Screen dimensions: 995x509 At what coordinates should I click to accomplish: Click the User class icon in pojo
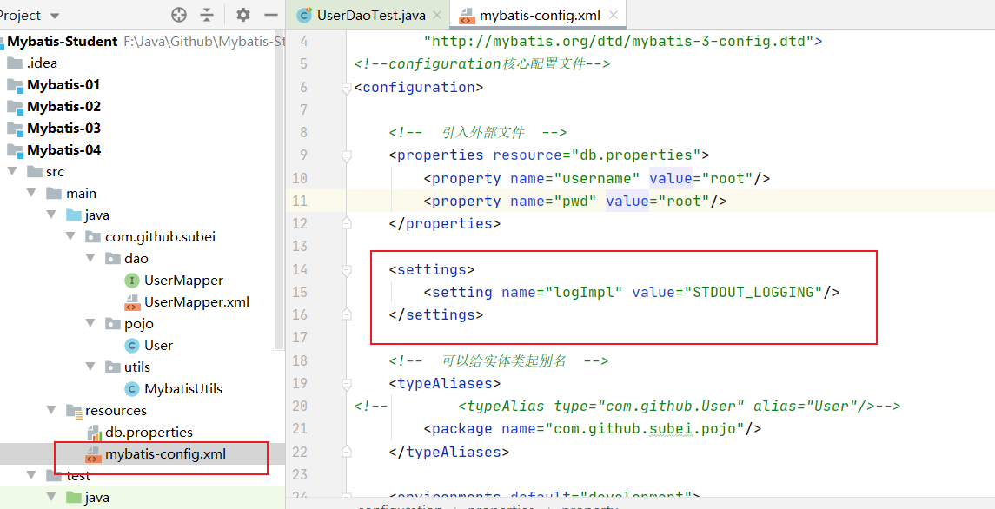click(x=132, y=345)
